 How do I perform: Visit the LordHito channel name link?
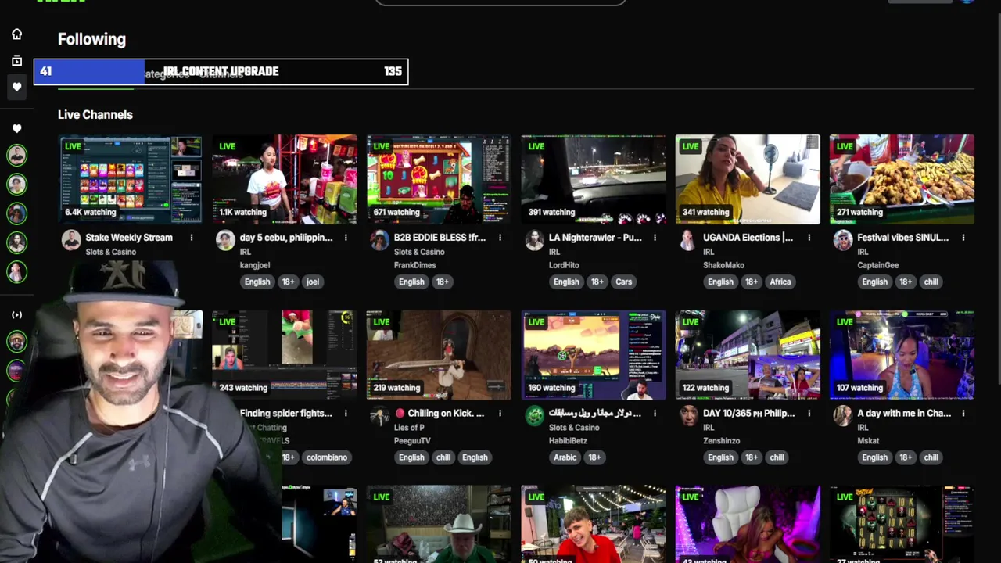coord(564,265)
